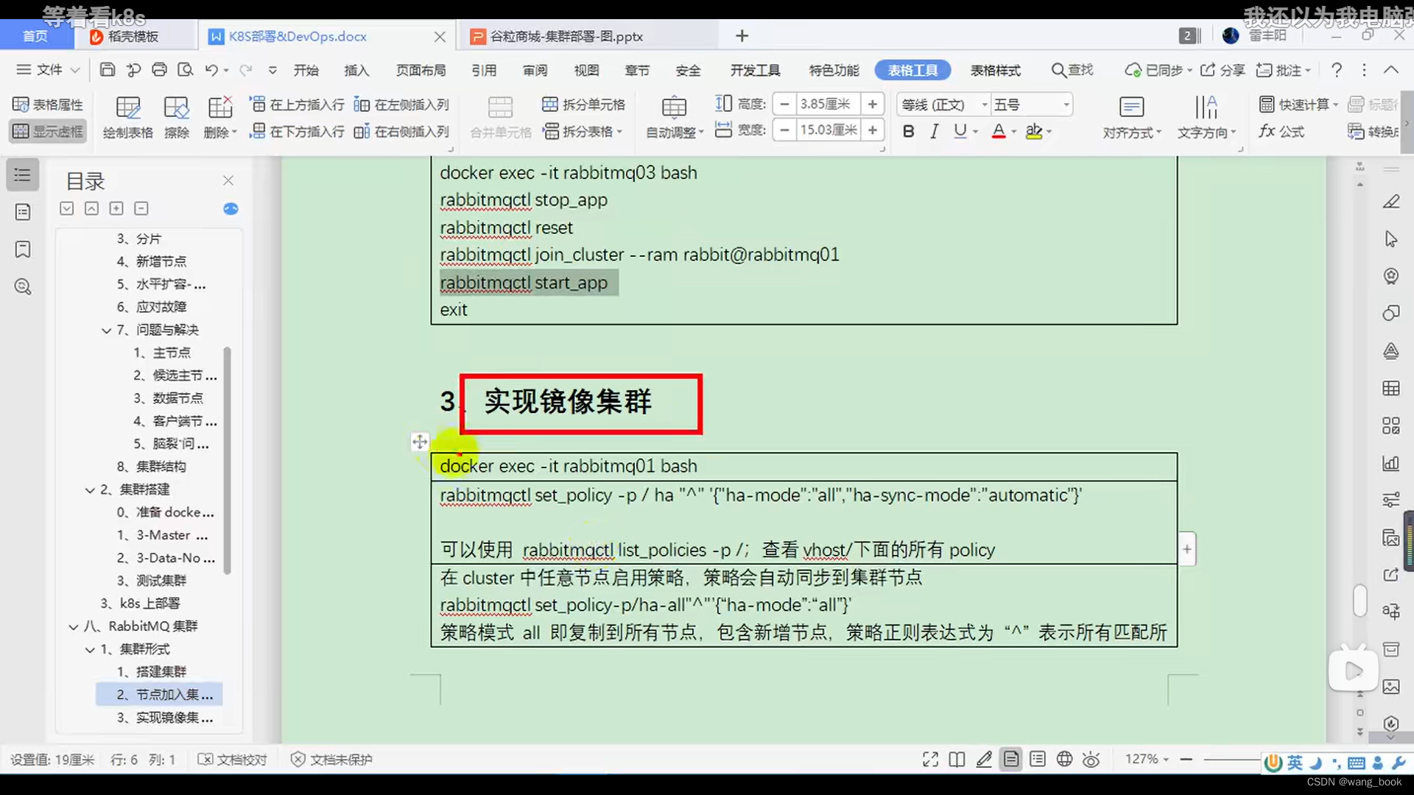
Task: Click the 查找 find button
Action: coord(1072,70)
